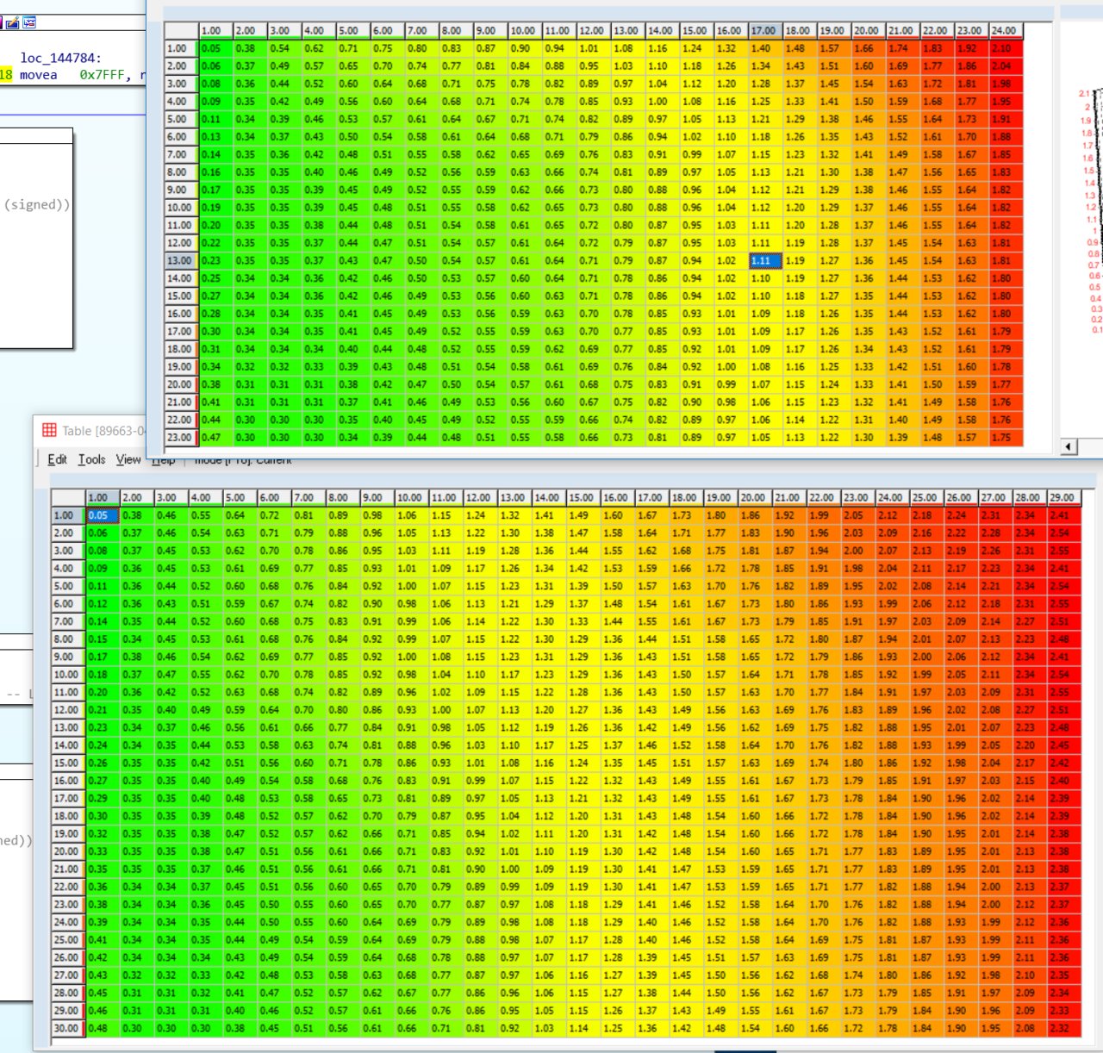Click the 2.41 cell in lower table row 1.00

point(1063,515)
